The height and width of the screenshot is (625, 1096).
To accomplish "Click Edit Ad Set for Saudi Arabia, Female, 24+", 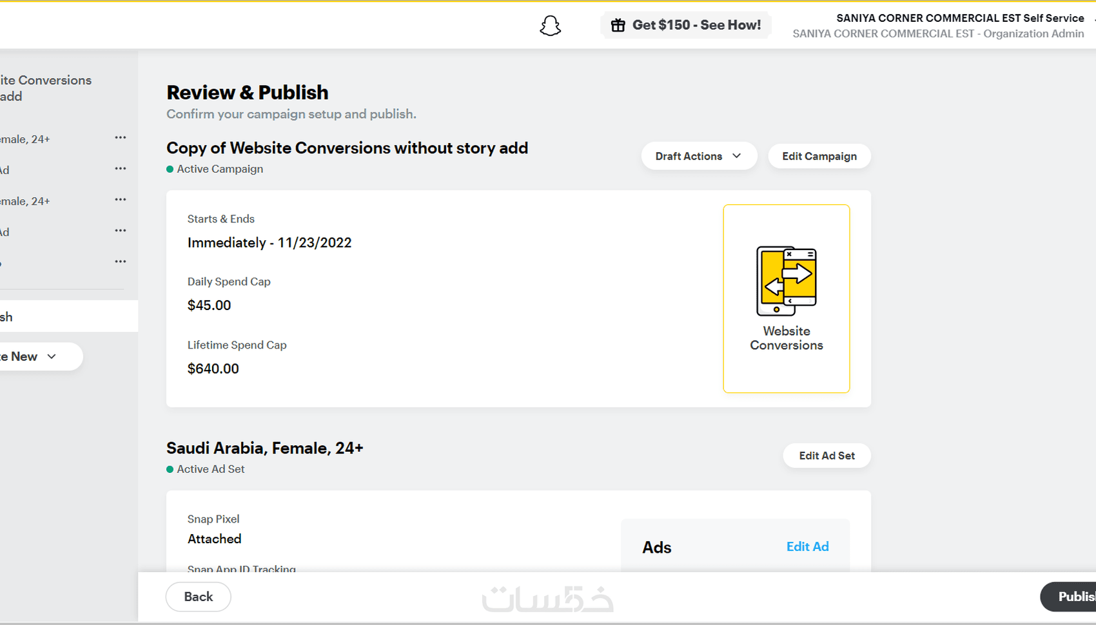I will point(827,456).
